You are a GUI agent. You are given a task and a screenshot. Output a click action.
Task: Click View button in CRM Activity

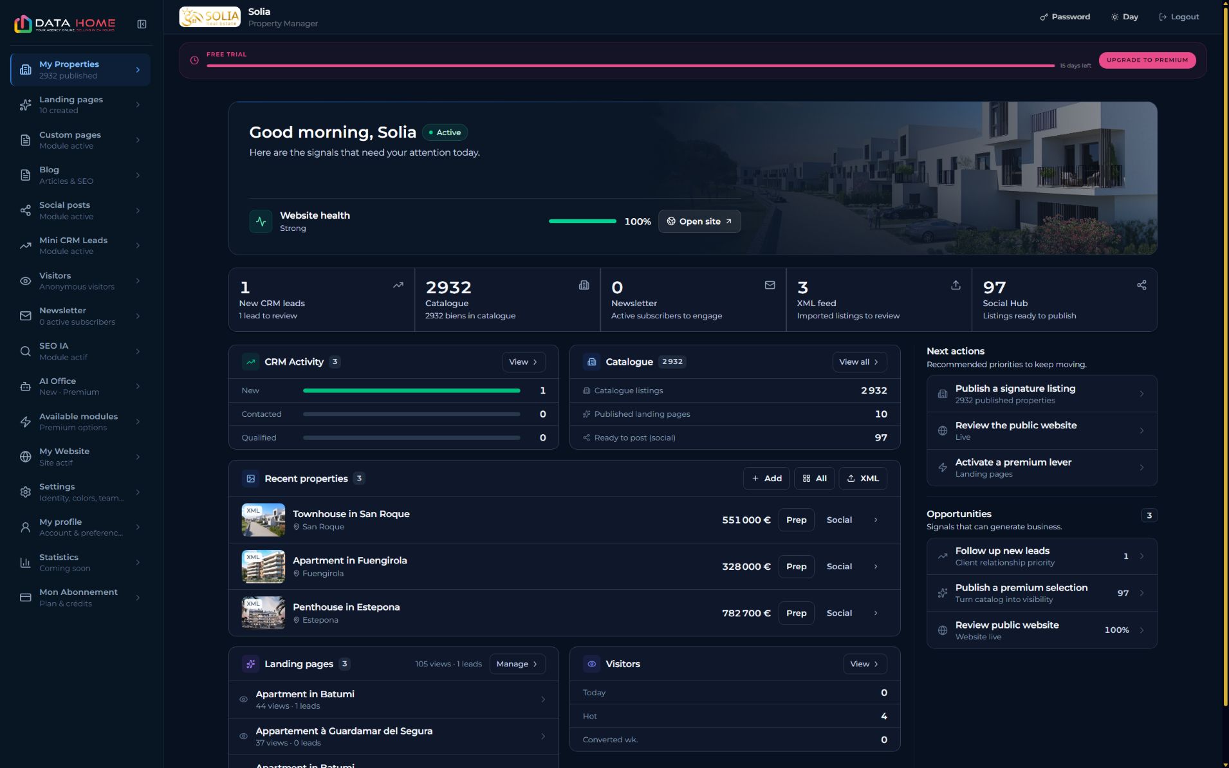point(524,362)
